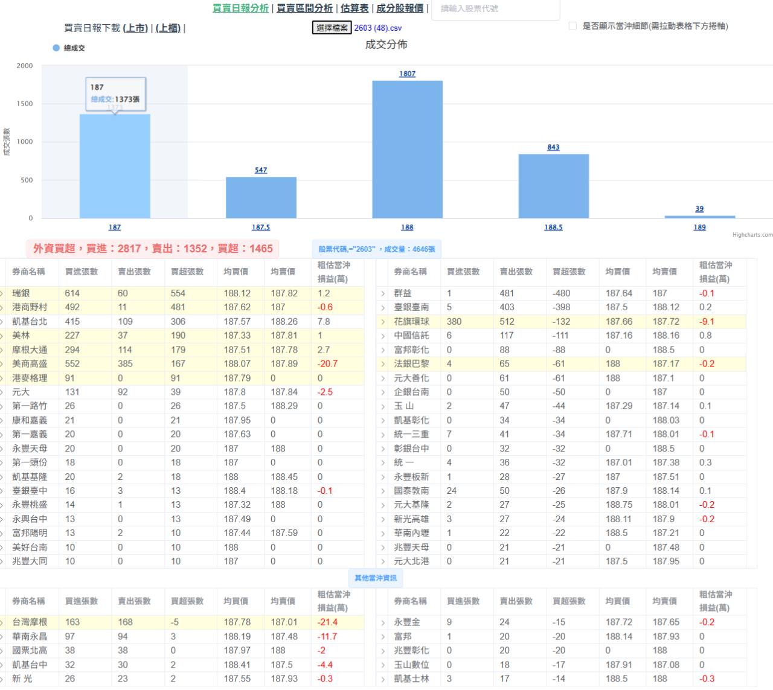The image size is (773, 690).
Task: Expand the 花旗環球 row details
Action: (383, 322)
